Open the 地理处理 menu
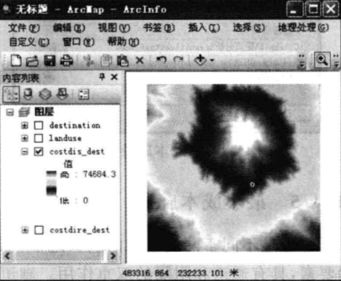 coord(303,28)
